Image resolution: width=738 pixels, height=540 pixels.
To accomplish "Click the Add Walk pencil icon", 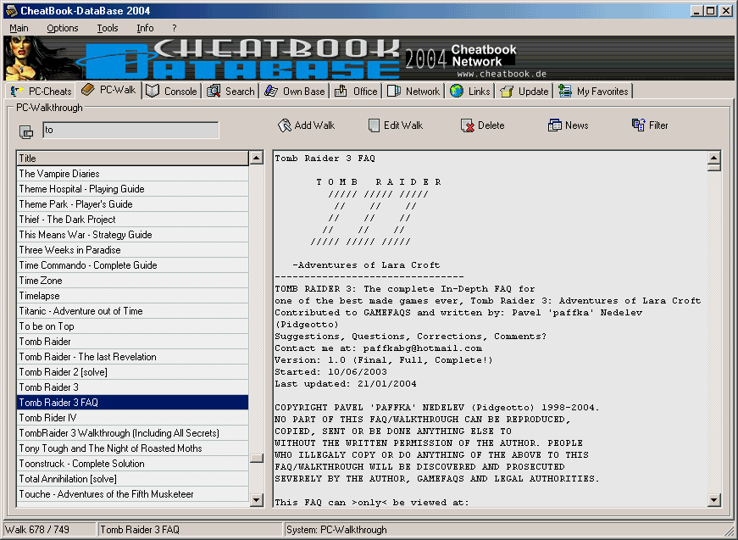I will tap(285, 125).
